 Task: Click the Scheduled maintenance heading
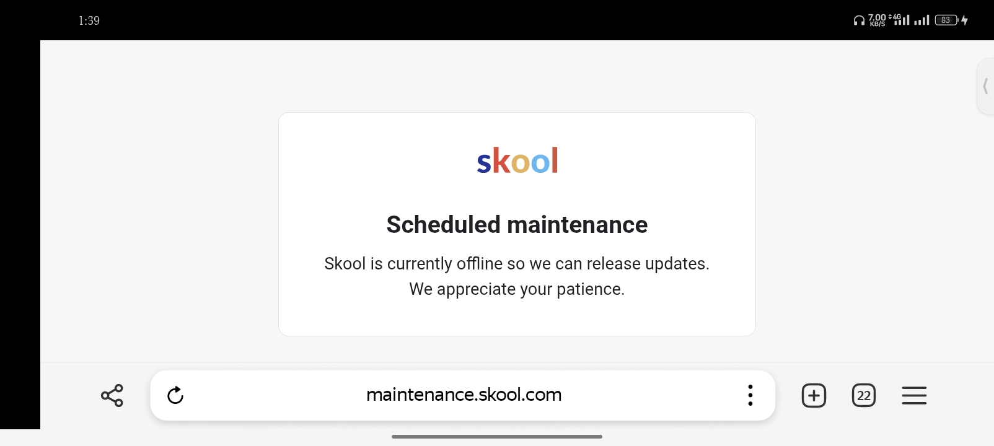click(x=517, y=225)
